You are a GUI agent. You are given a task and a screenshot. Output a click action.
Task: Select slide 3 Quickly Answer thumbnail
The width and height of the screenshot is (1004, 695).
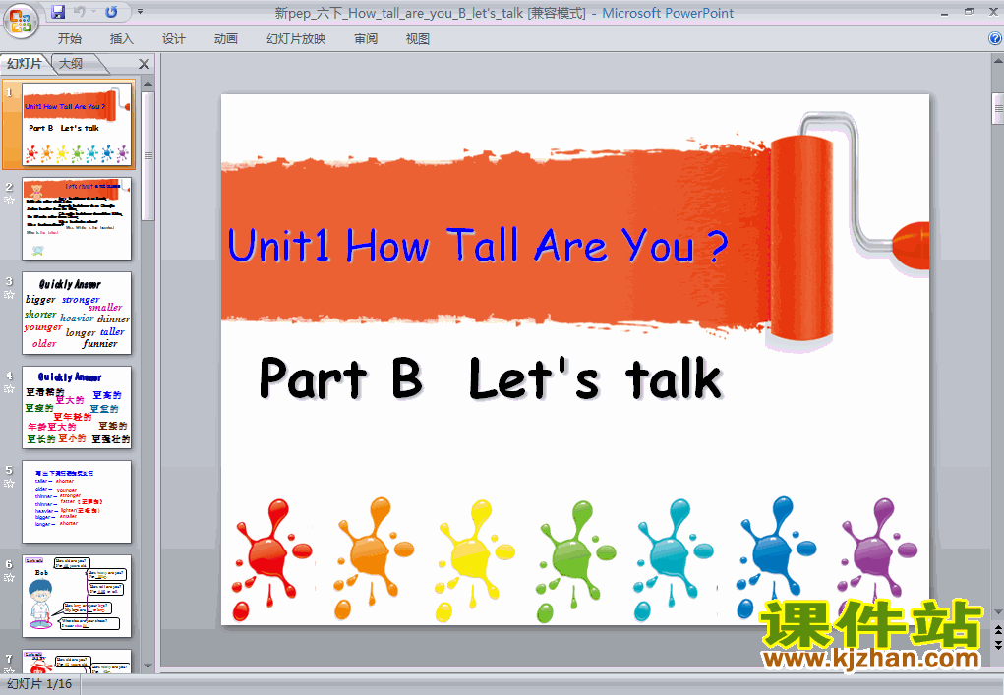[77, 313]
